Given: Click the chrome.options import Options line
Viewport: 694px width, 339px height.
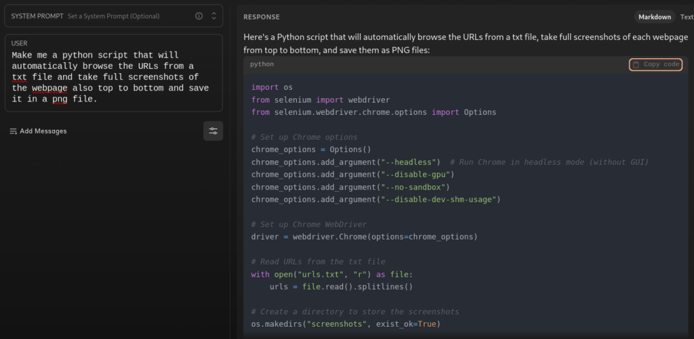Looking at the screenshot, I should point(373,112).
